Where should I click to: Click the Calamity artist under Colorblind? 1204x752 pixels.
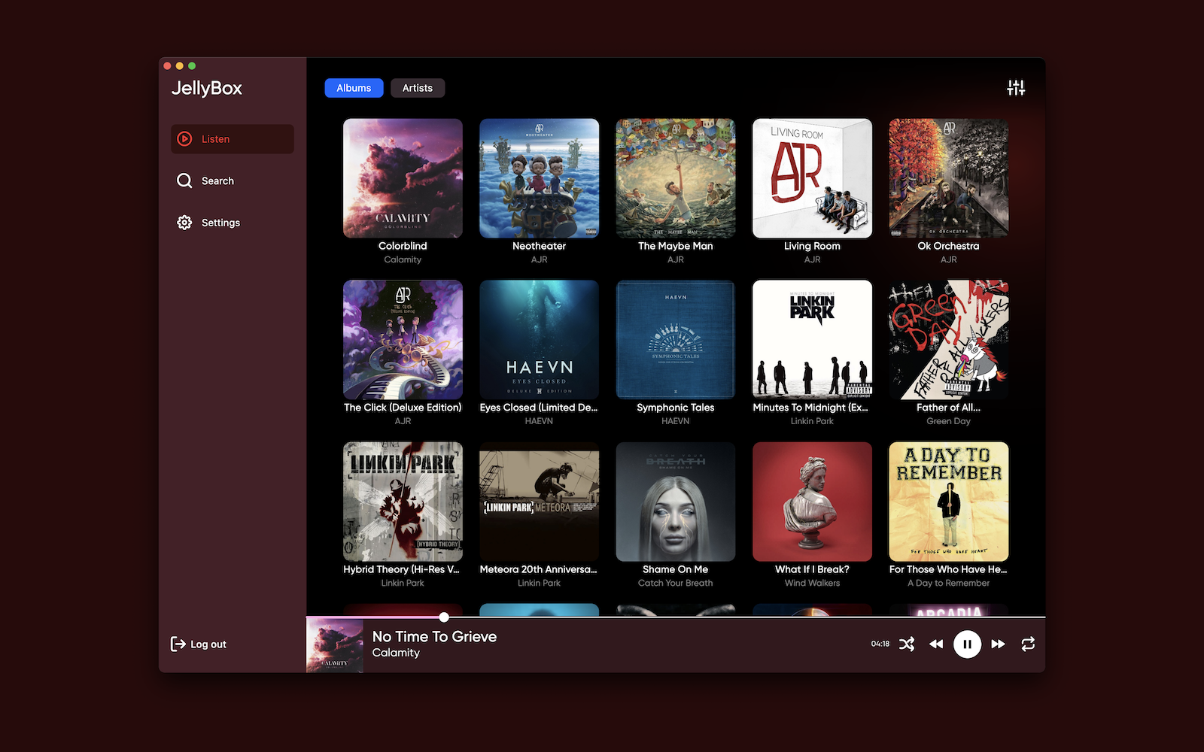click(x=403, y=259)
